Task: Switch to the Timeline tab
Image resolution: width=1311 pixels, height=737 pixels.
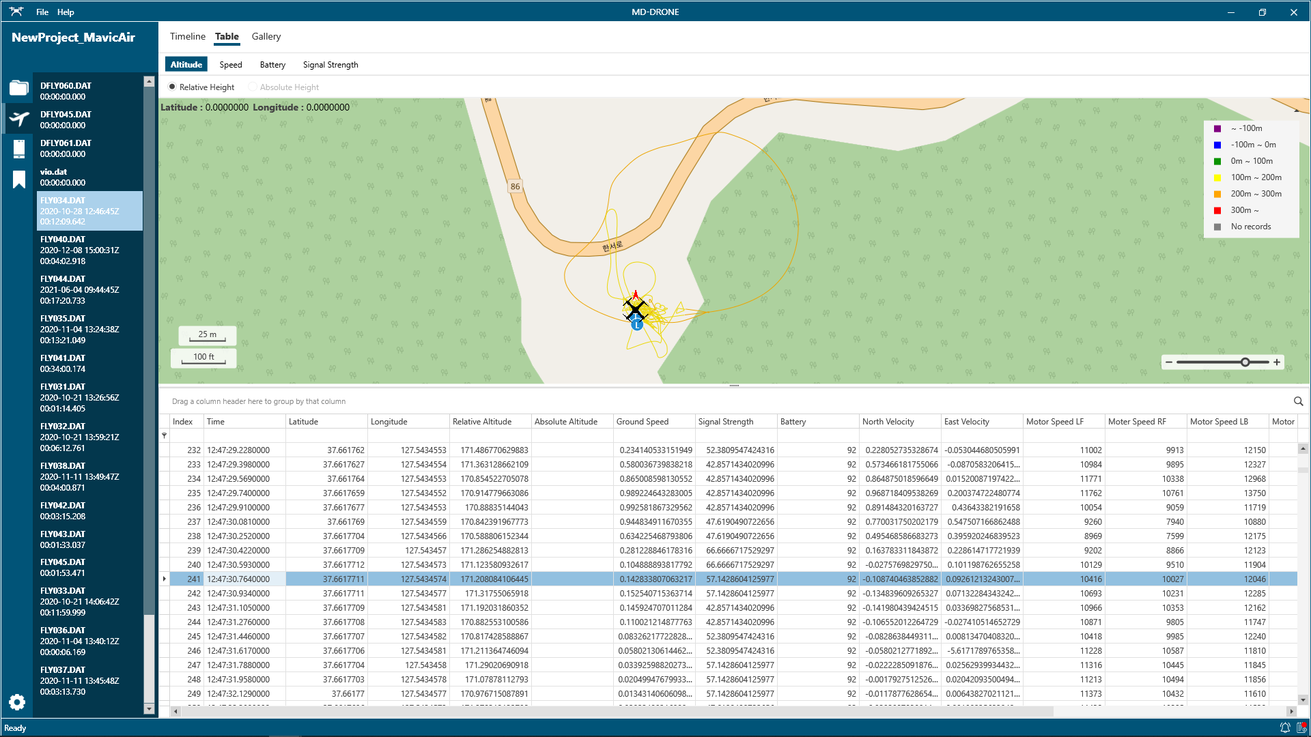Action: (188, 36)
